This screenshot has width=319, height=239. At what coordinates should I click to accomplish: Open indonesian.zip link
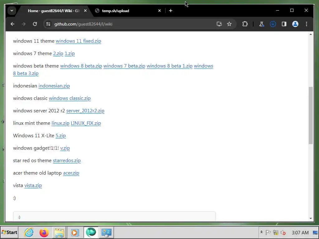[x=54, y=86]
